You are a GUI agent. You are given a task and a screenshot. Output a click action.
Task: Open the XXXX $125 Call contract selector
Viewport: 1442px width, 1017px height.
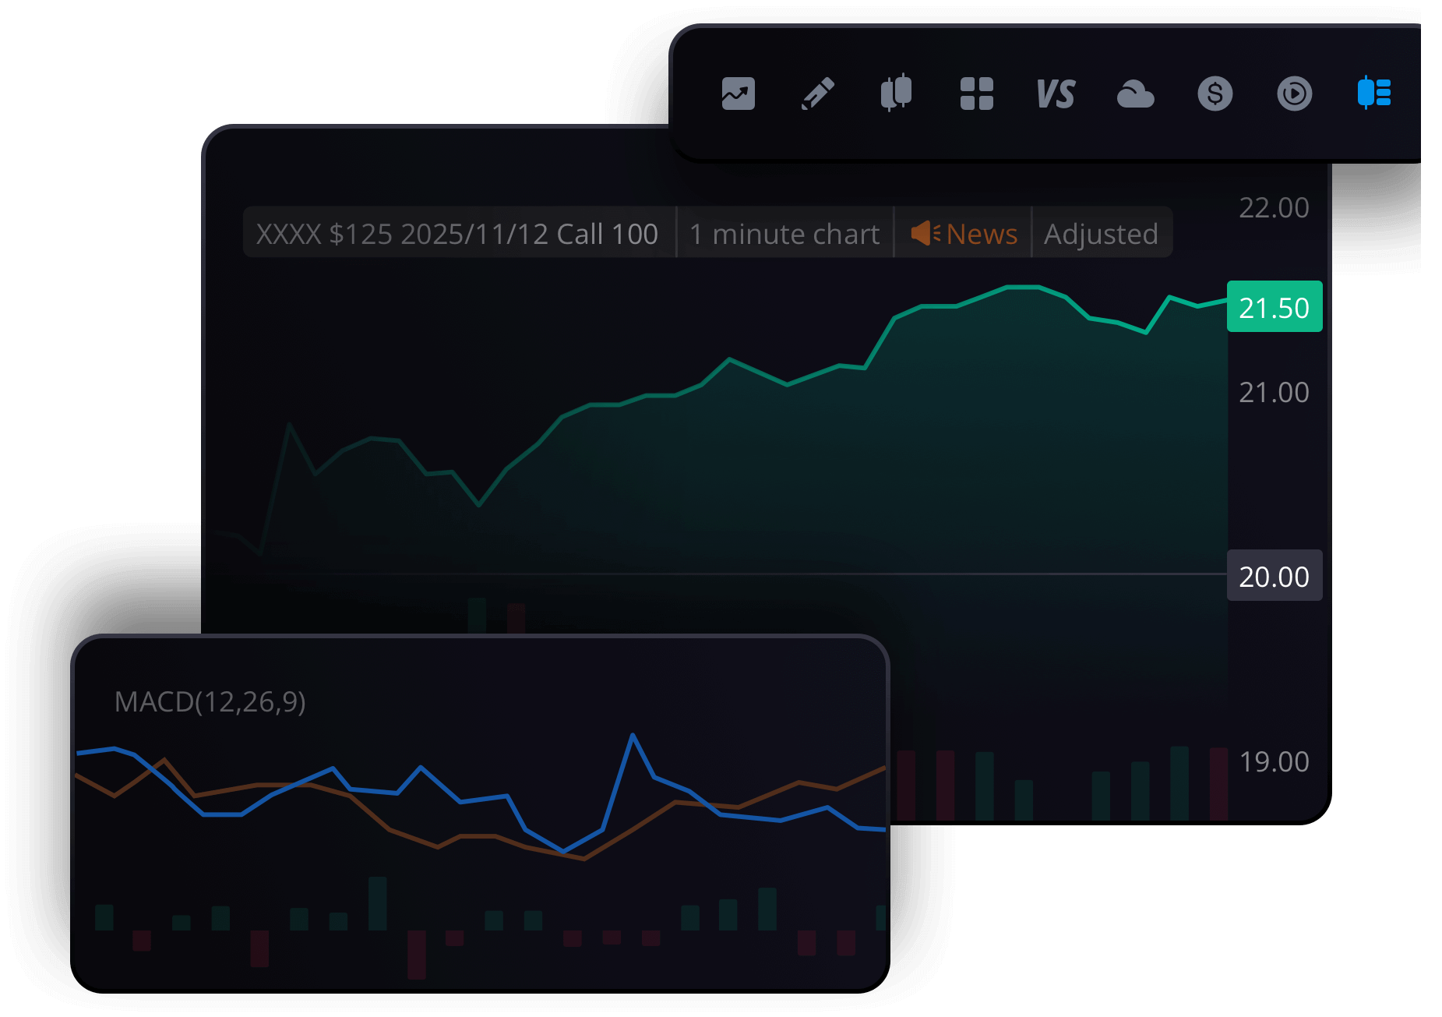[457, 234]
